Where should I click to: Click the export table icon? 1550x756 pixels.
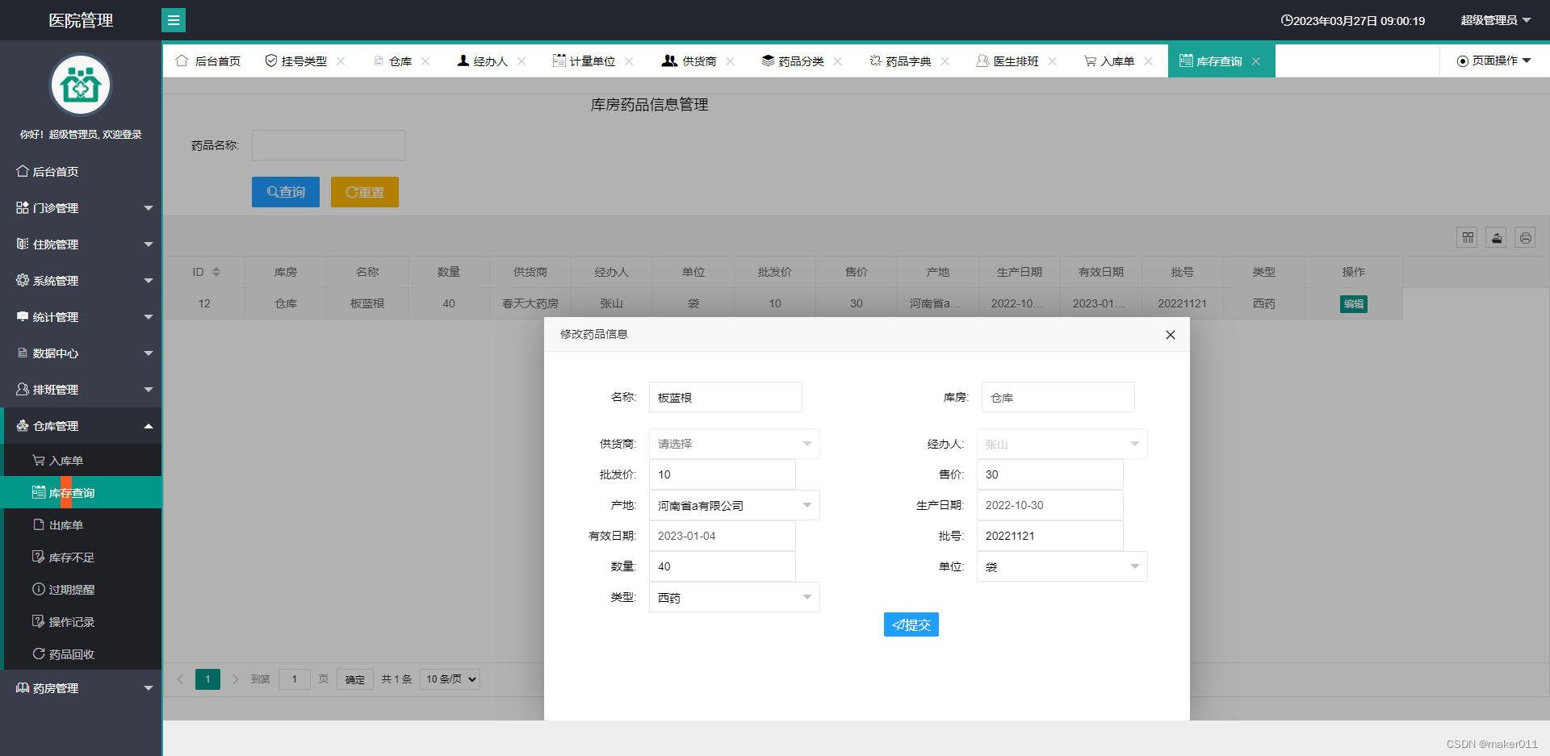point(1497,237)
